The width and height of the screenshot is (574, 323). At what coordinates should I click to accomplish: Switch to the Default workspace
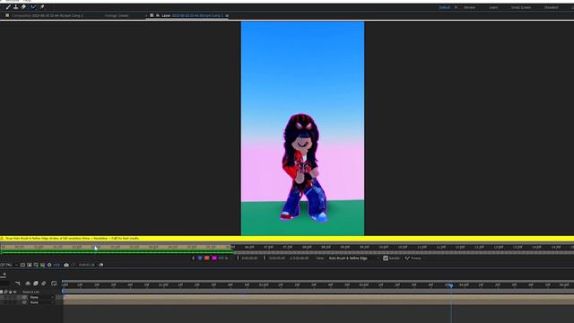click(445, 7)
